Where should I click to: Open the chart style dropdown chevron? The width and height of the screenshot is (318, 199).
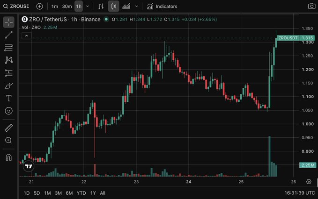137,6
